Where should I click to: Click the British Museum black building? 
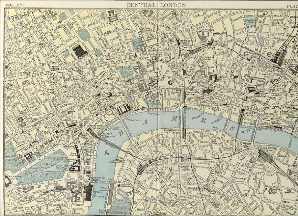[x=79, y=51]
